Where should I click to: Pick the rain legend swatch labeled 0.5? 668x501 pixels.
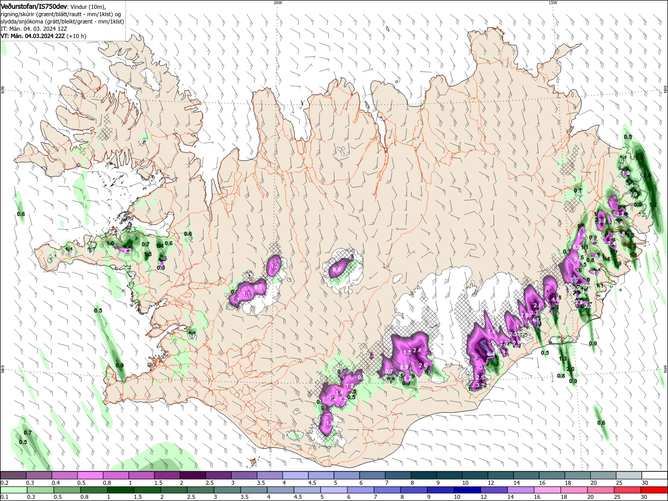pos(66,490)
